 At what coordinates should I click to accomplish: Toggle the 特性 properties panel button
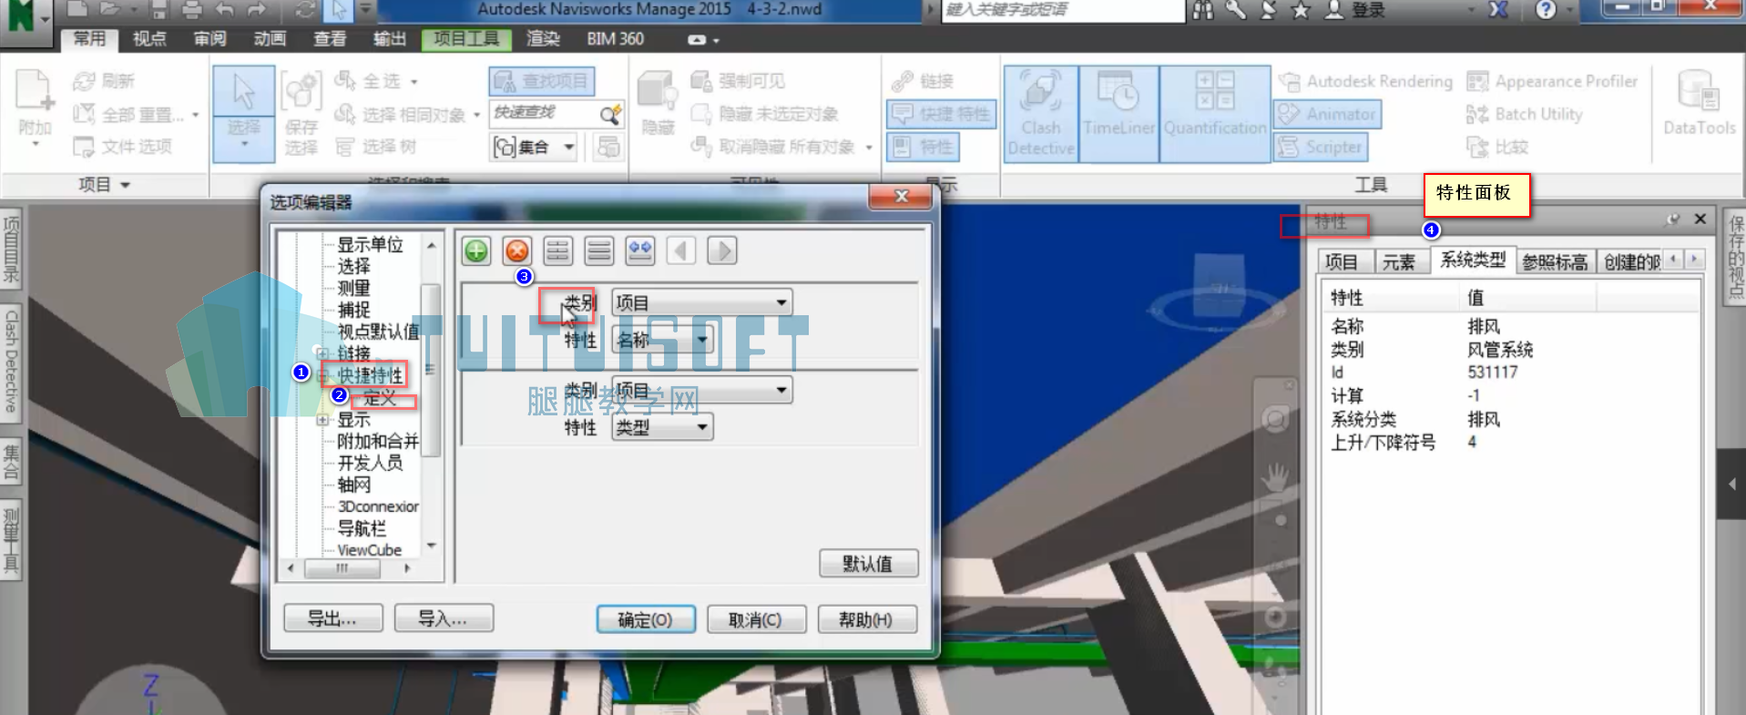(x=923, y=147)
